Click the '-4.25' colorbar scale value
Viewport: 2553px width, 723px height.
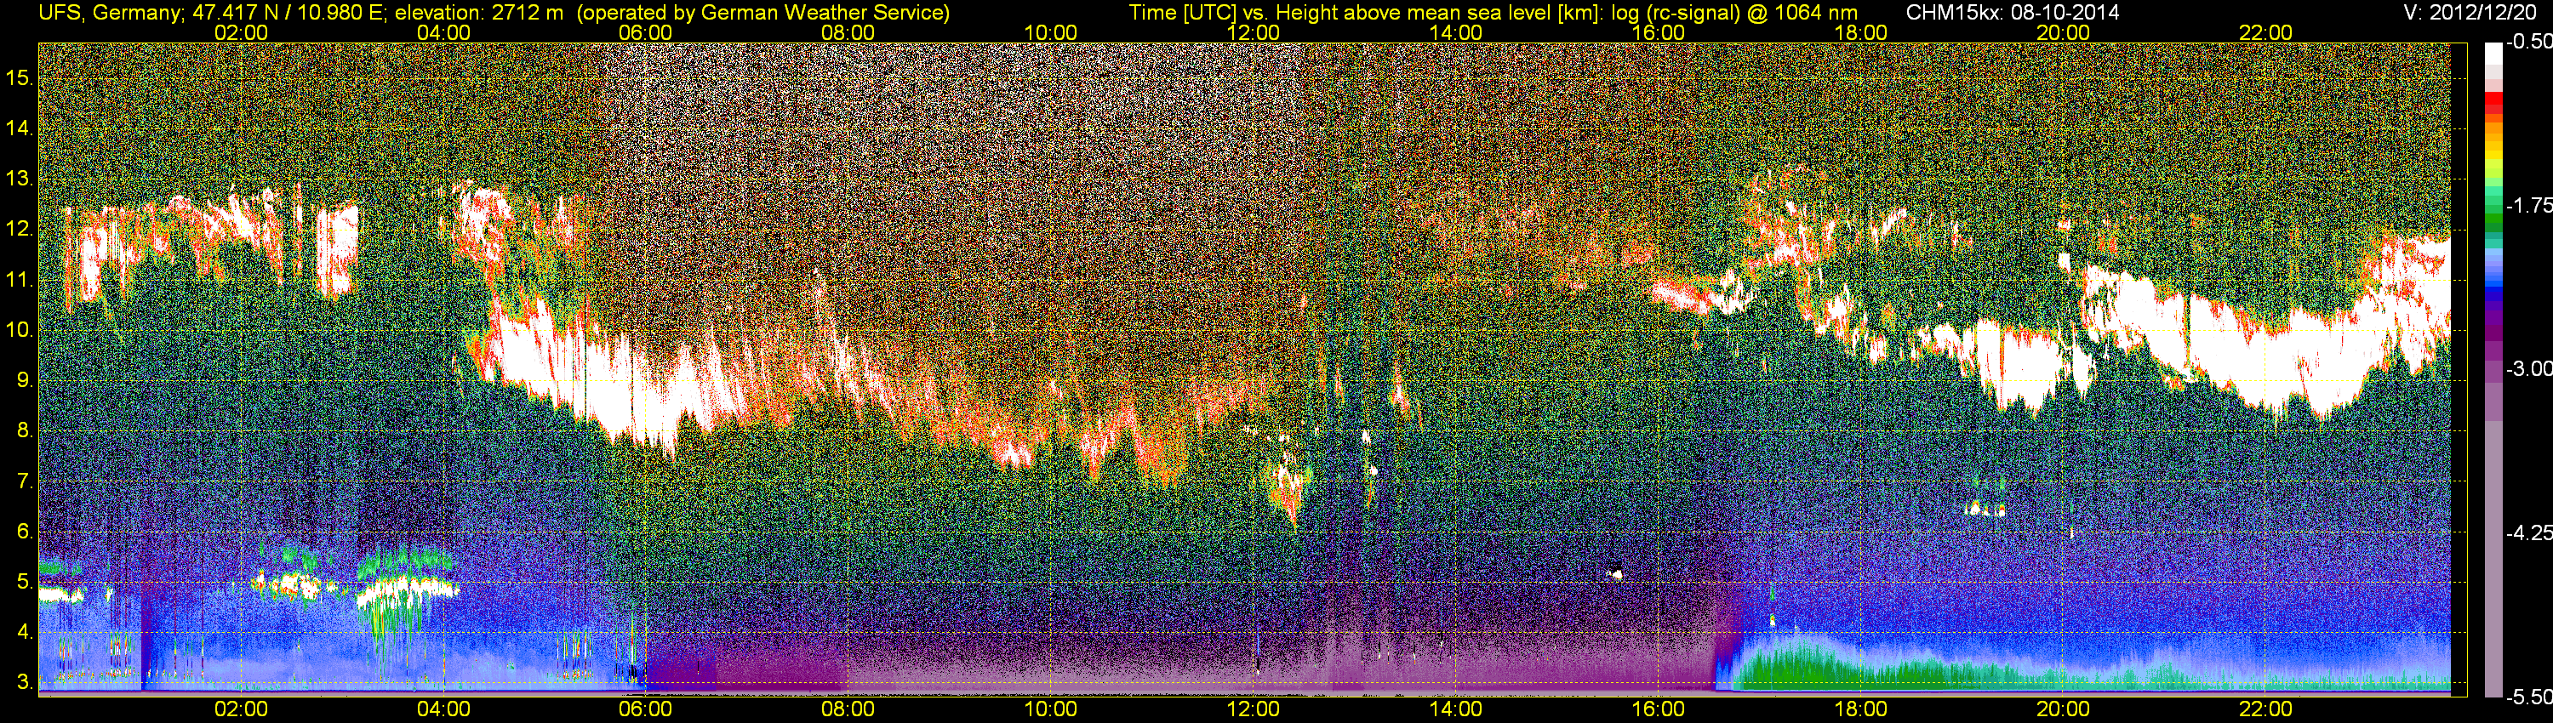pos(2528,532)
